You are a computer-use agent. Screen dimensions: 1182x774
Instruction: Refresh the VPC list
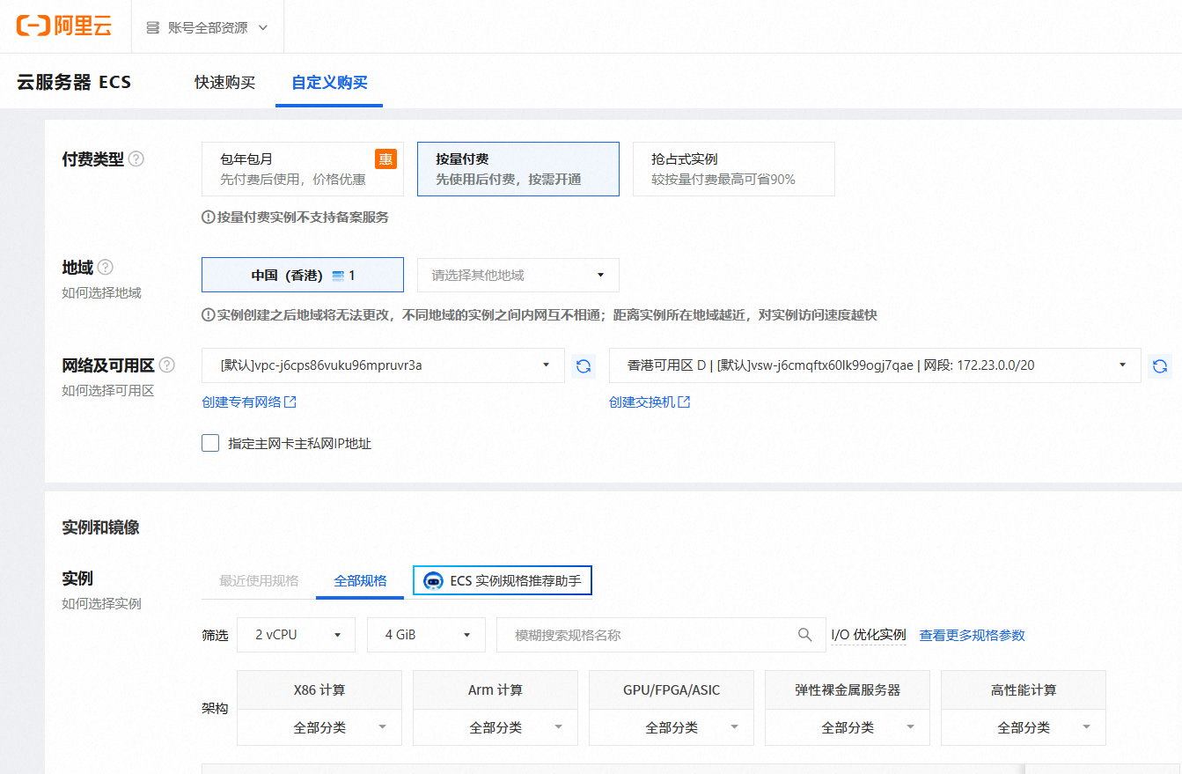click(584, 365)
